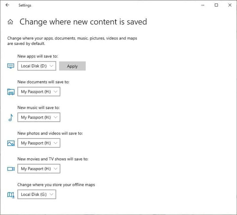Click the computer icon beside the new apps dropdown
Viewport: 237px width, 215px height.
(11, 66)
